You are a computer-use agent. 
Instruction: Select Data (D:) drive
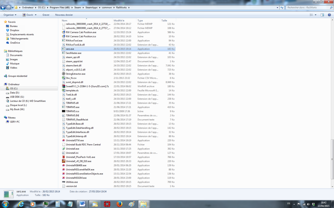[15, 93]
